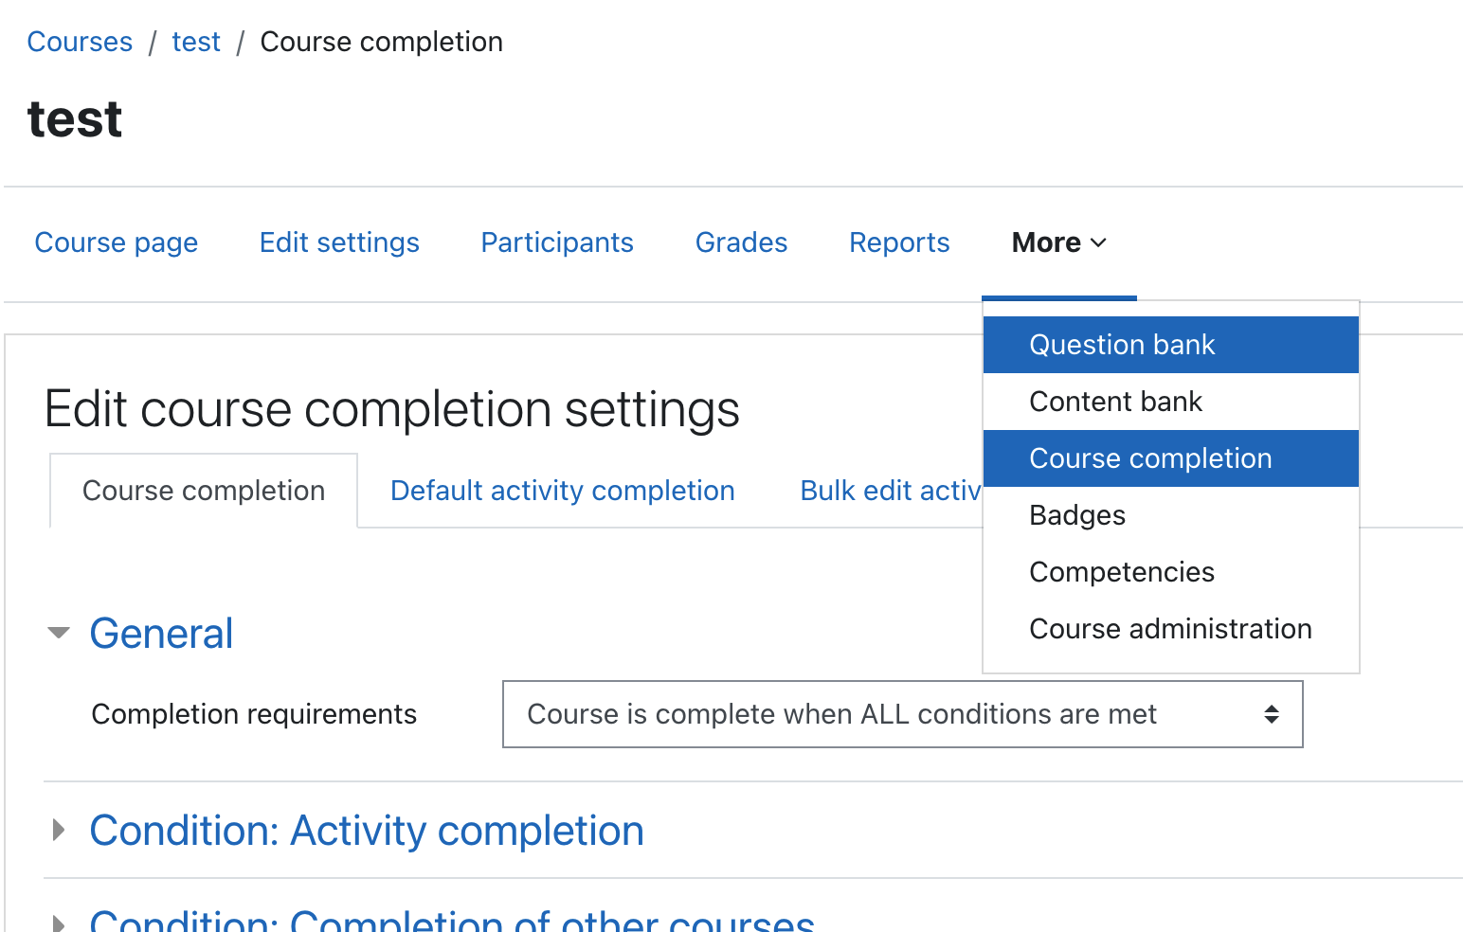Go to Courses breadcrumb link
This screenshot has width=1463, height=932.
tap(80, 42)
